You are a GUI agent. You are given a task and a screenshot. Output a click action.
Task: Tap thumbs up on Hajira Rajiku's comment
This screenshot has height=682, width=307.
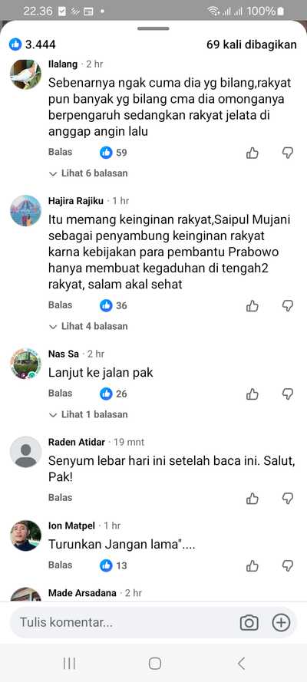pos(253,306)
